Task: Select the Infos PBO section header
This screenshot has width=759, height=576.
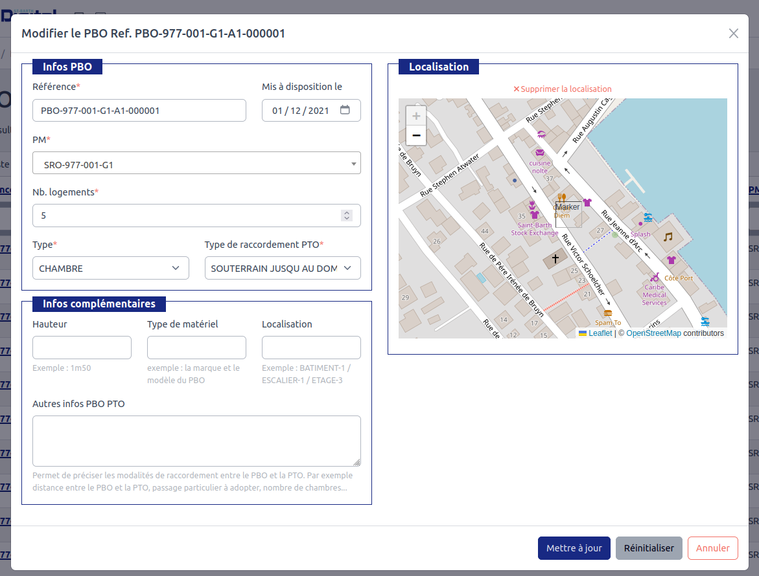Action: tap(67, 66)
